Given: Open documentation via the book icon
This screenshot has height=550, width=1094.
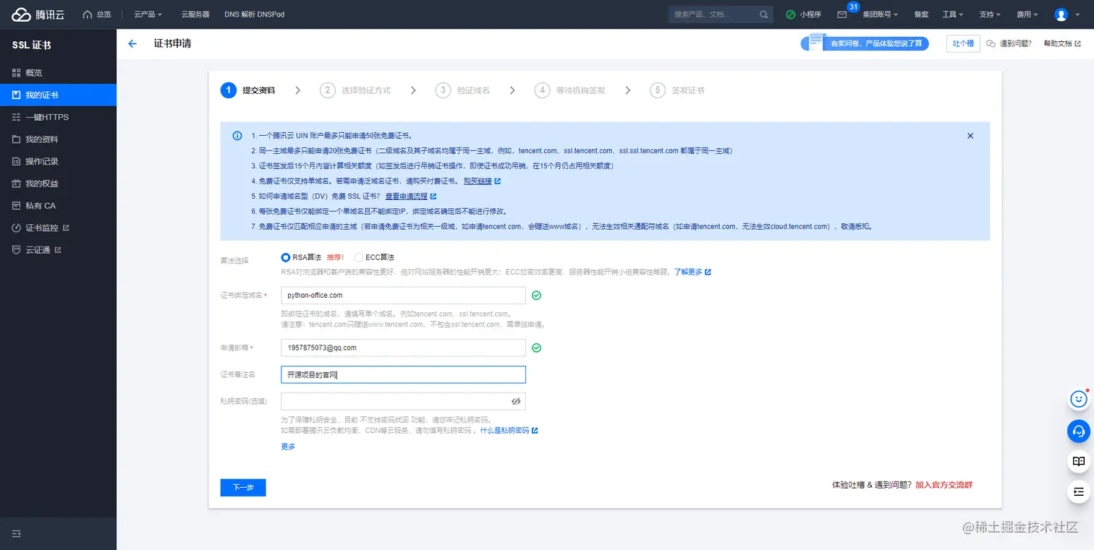Looking at the screenshot, I should pyautogui.click(x=1078, y=461).
